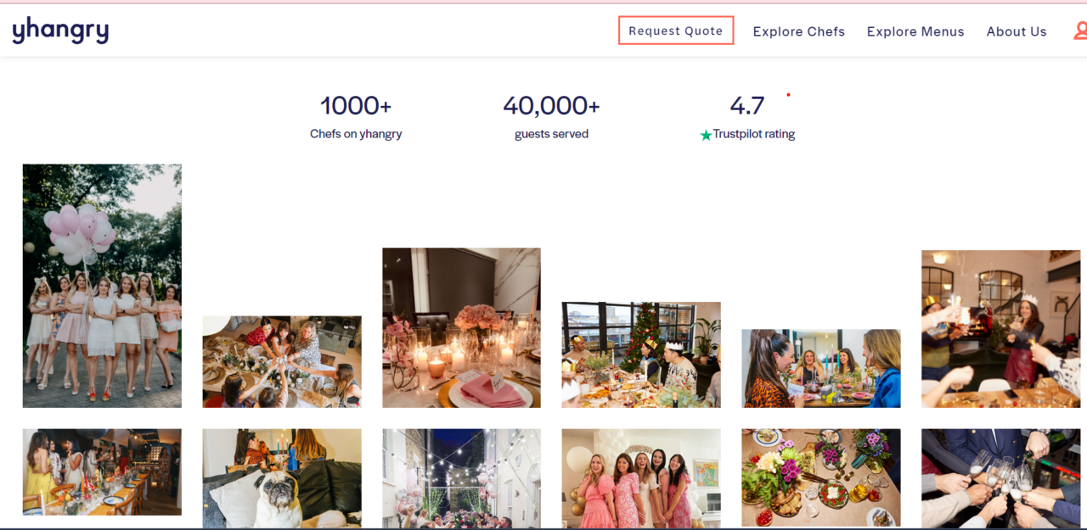This screenshot has width=1087, height=530.
Task: Open the pug dog on sofa photo
Action: click(282, 479)
